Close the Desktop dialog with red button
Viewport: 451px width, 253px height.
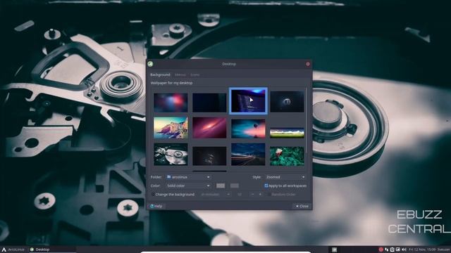[x=308, y=64]
